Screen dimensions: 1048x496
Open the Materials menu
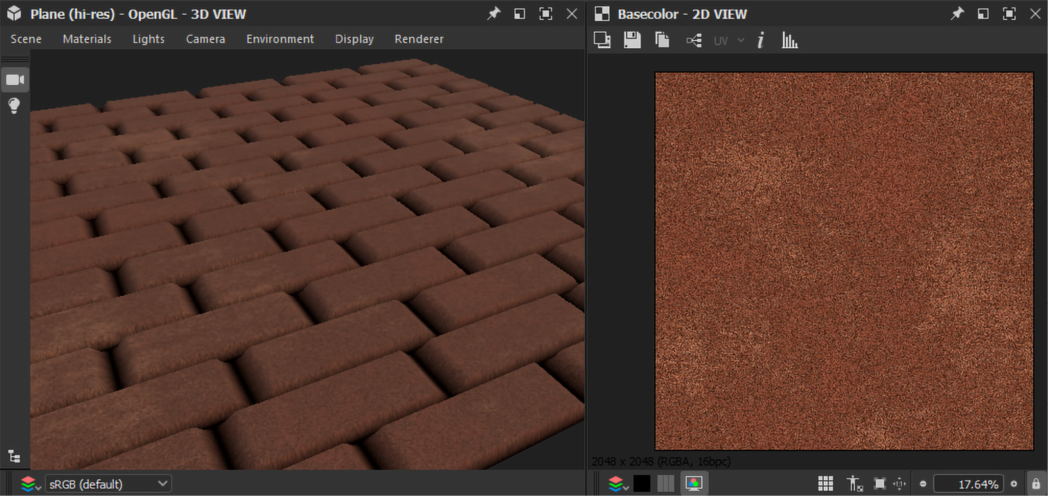(87, 39)
